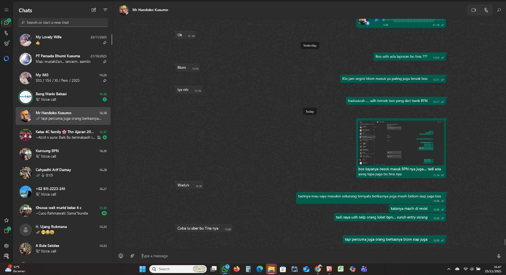Screen dimensions: 506x275
Task: Open the Bang Mario Bekasi chat
Action: 63,97
